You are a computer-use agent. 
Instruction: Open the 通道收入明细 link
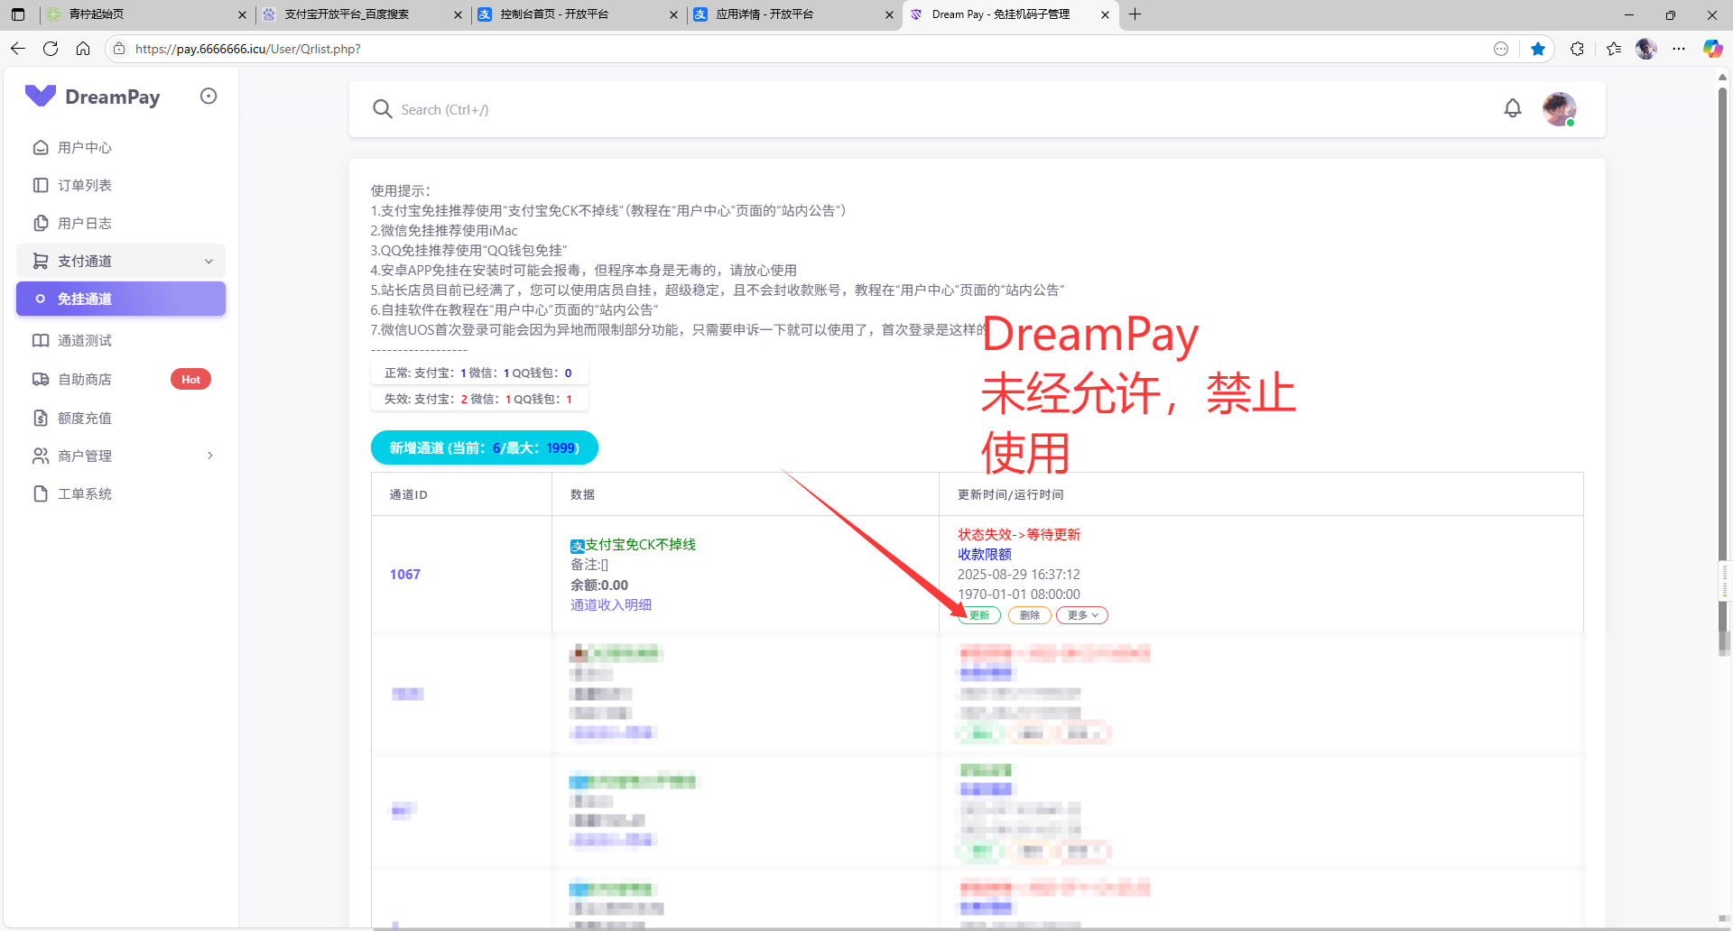(610, 604)
